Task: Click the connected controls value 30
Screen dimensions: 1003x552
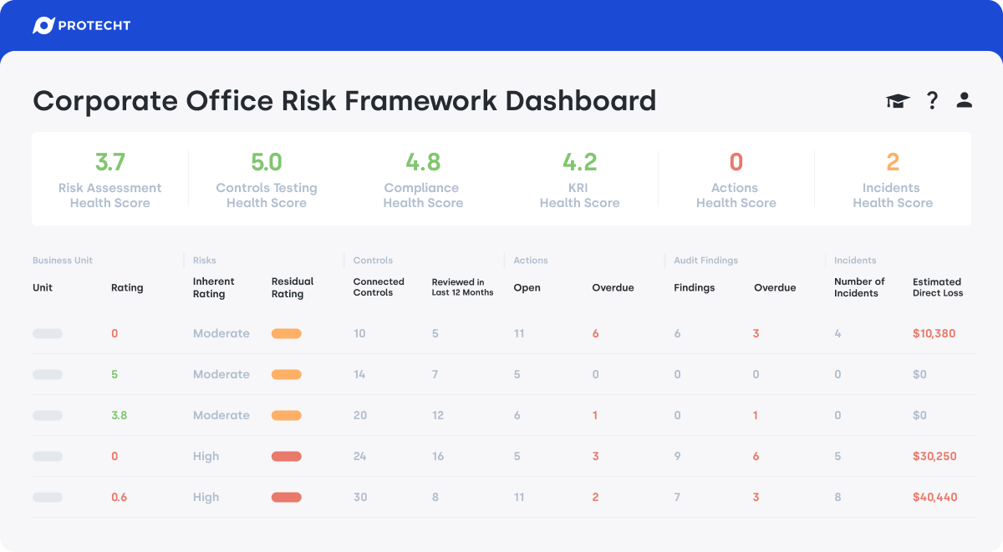Action: tap(360, 497)
